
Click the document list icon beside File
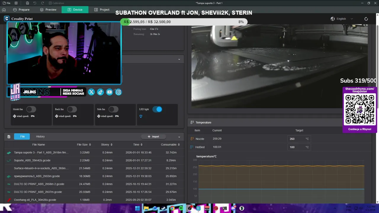click(x=16, y=3)
